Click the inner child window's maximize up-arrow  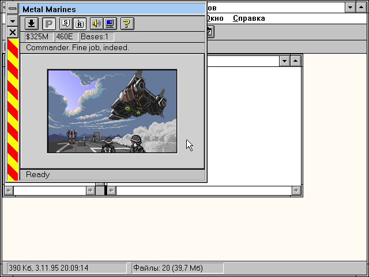296,61
